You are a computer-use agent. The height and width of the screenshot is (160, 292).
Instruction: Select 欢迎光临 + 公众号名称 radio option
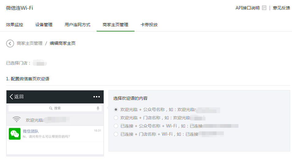(116, 110)
